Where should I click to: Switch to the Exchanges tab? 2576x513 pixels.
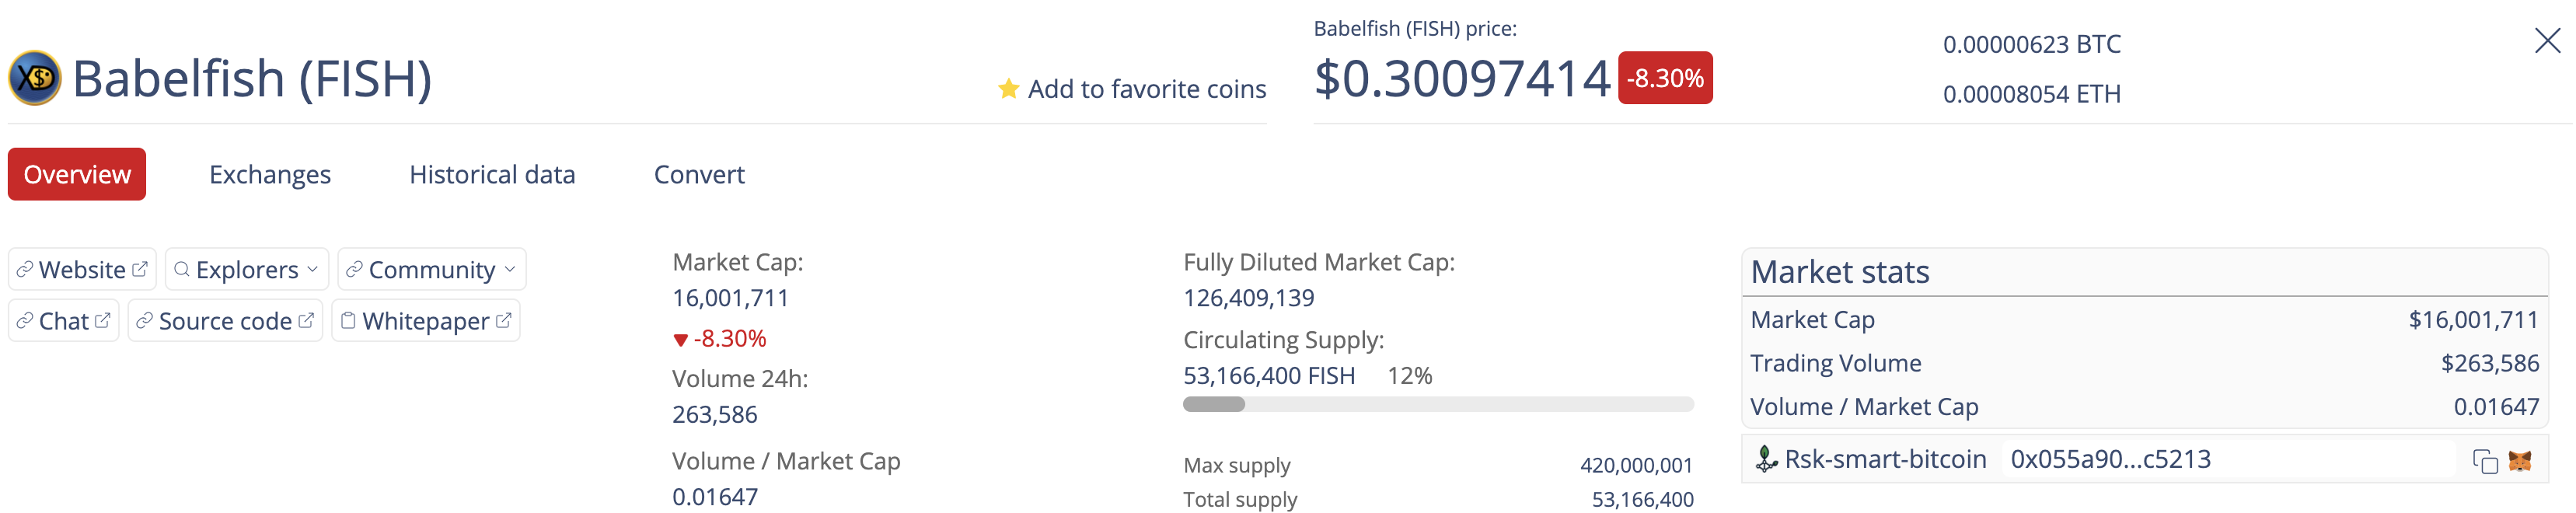tap(270, 174)
